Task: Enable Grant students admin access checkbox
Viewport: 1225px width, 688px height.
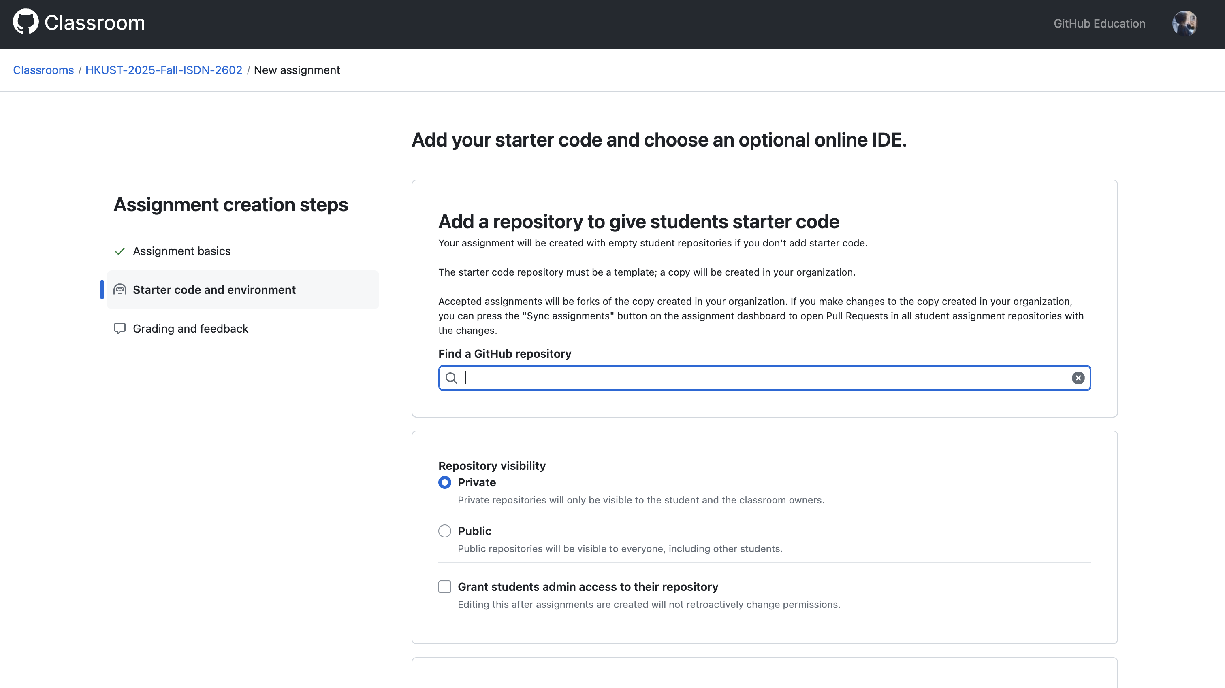Action: tap(445, 587)
